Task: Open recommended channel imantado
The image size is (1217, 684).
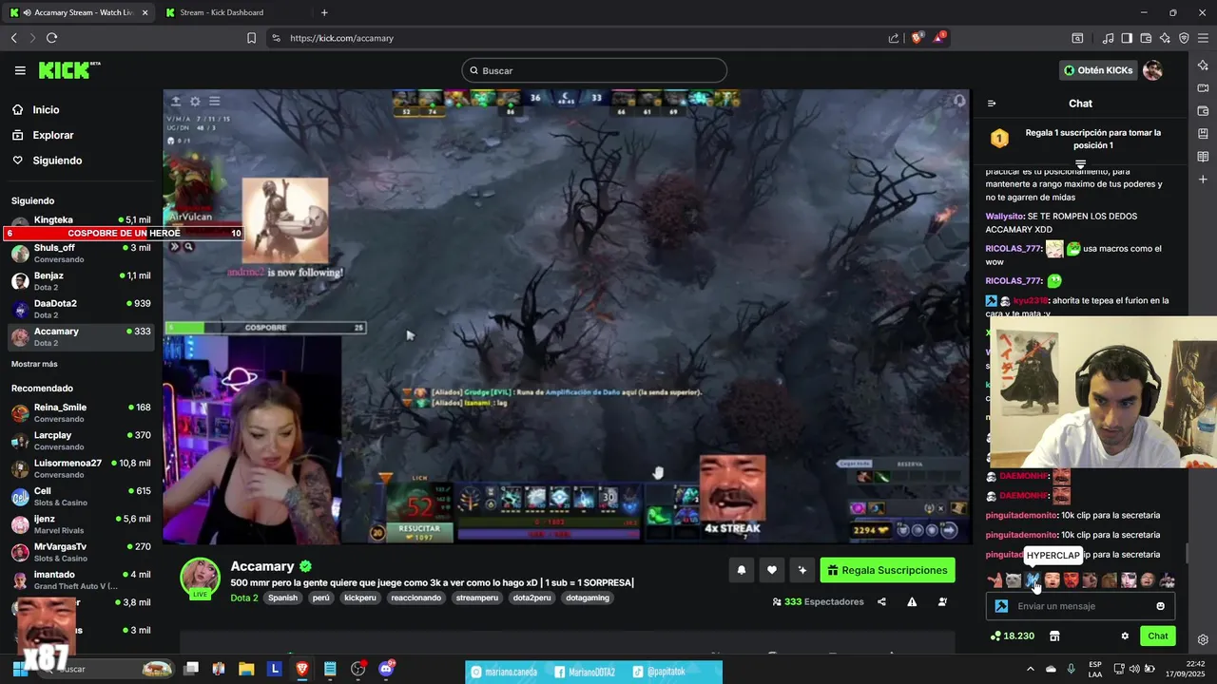Action: point(81,579)
